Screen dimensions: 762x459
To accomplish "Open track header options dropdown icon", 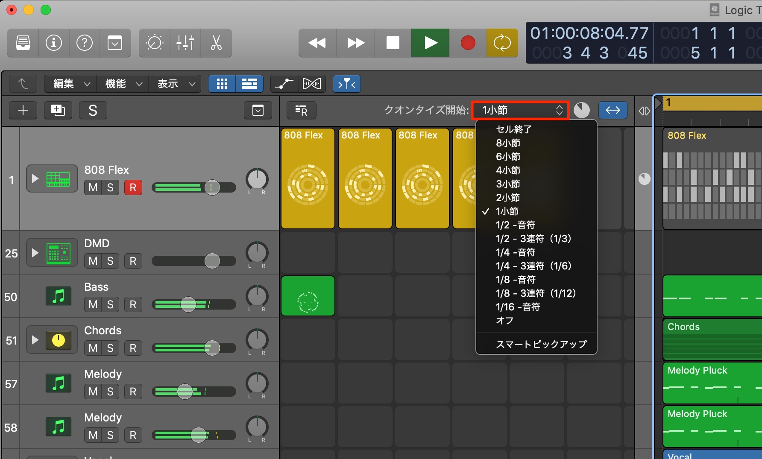I will coord(258,111).
